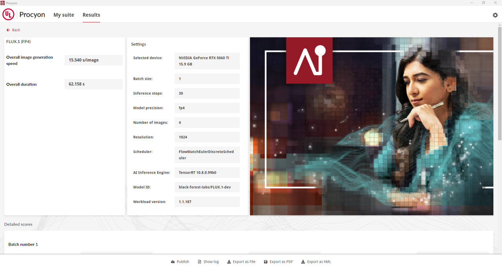Click the Model ID label
The width and height of the screenshot is (502, 269).
142,187
